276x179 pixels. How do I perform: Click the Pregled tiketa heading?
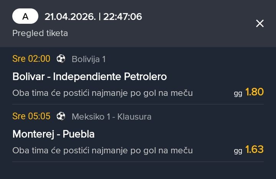40,33
